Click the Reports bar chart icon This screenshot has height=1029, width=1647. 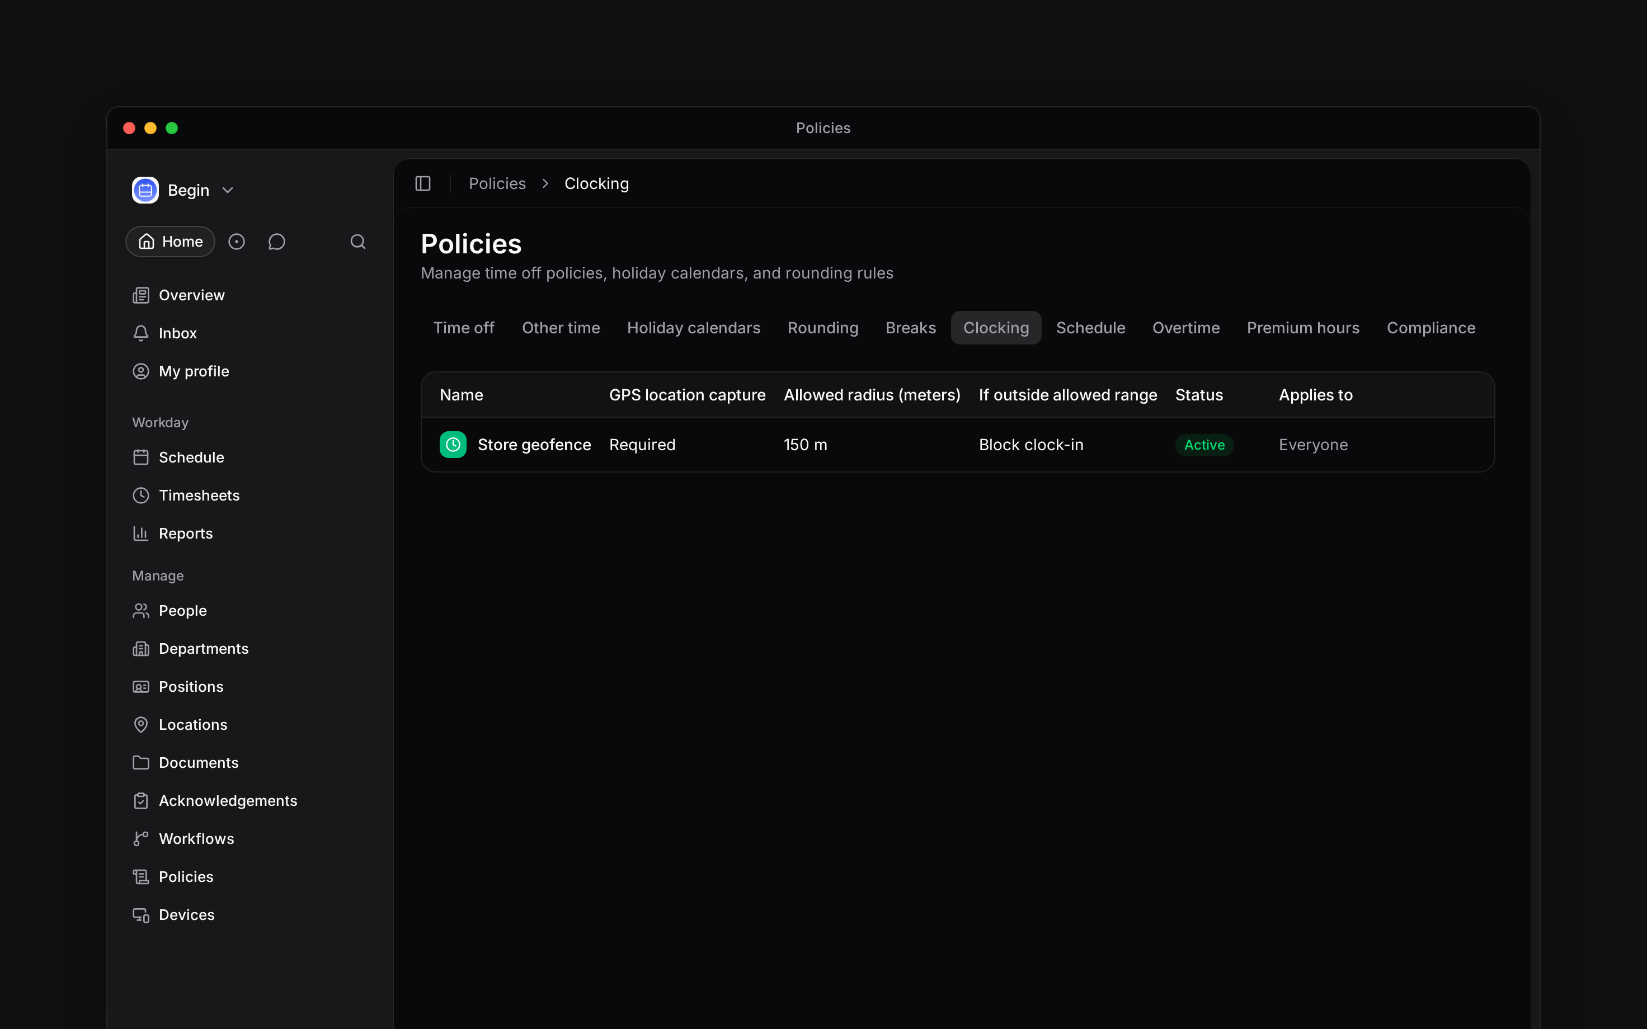141,534
